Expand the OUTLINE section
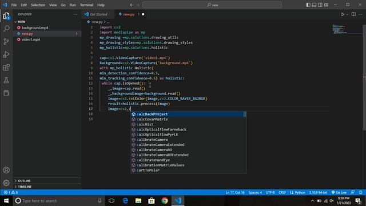 point(47,181)
